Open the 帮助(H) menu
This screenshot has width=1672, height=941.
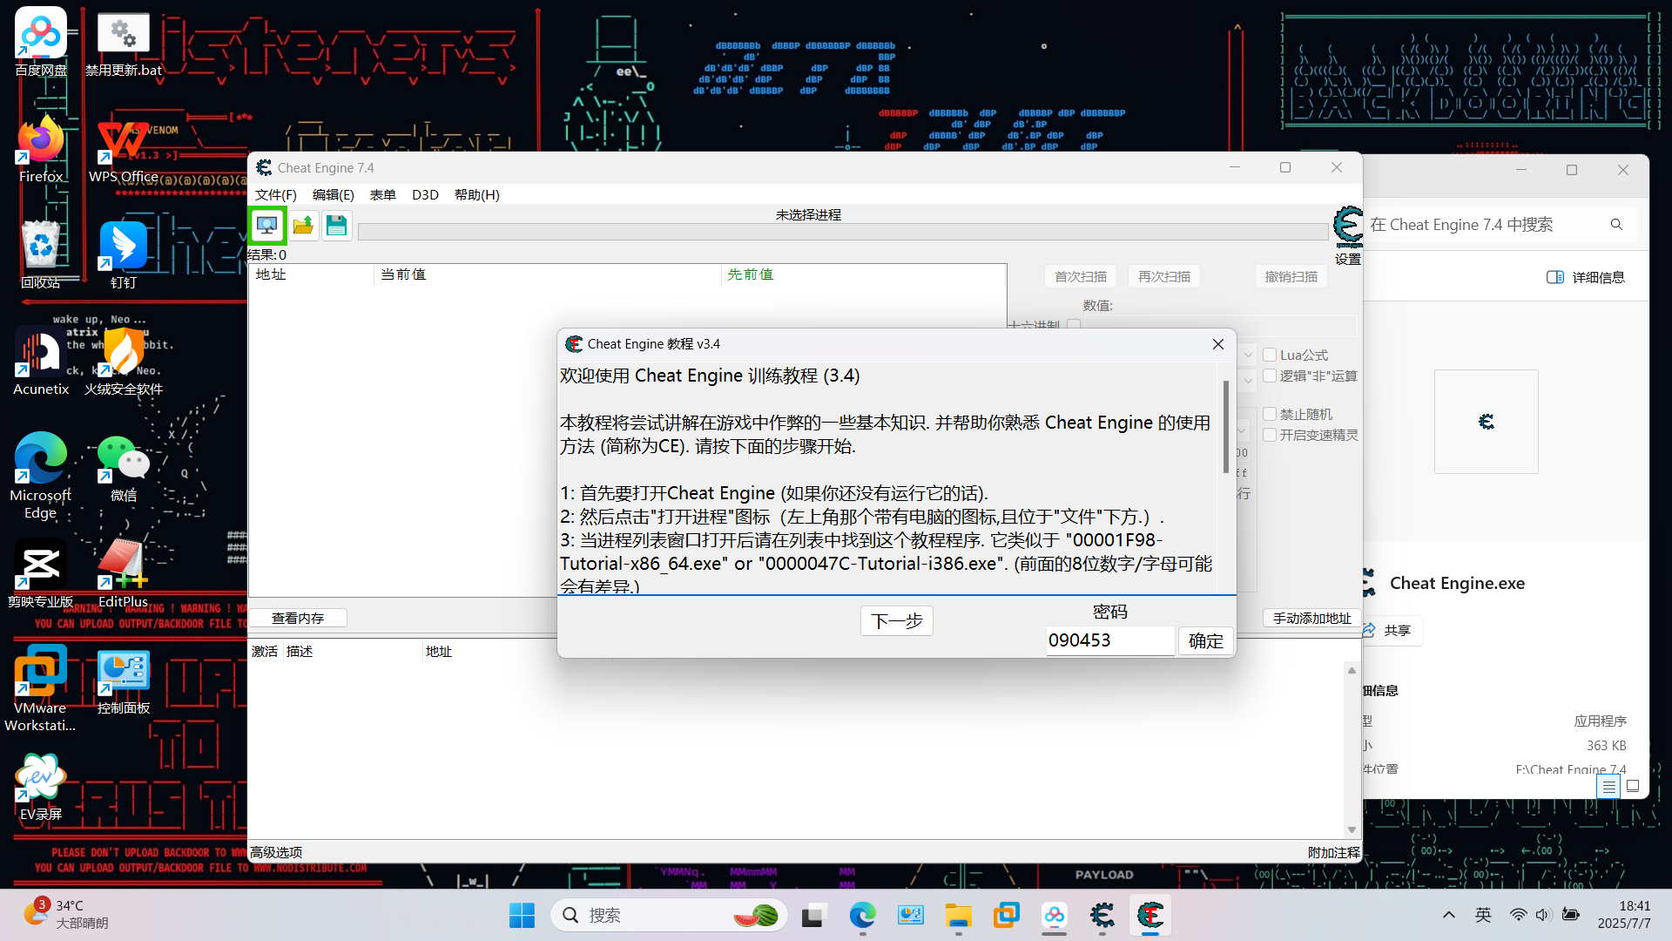[x=477, y=194]
